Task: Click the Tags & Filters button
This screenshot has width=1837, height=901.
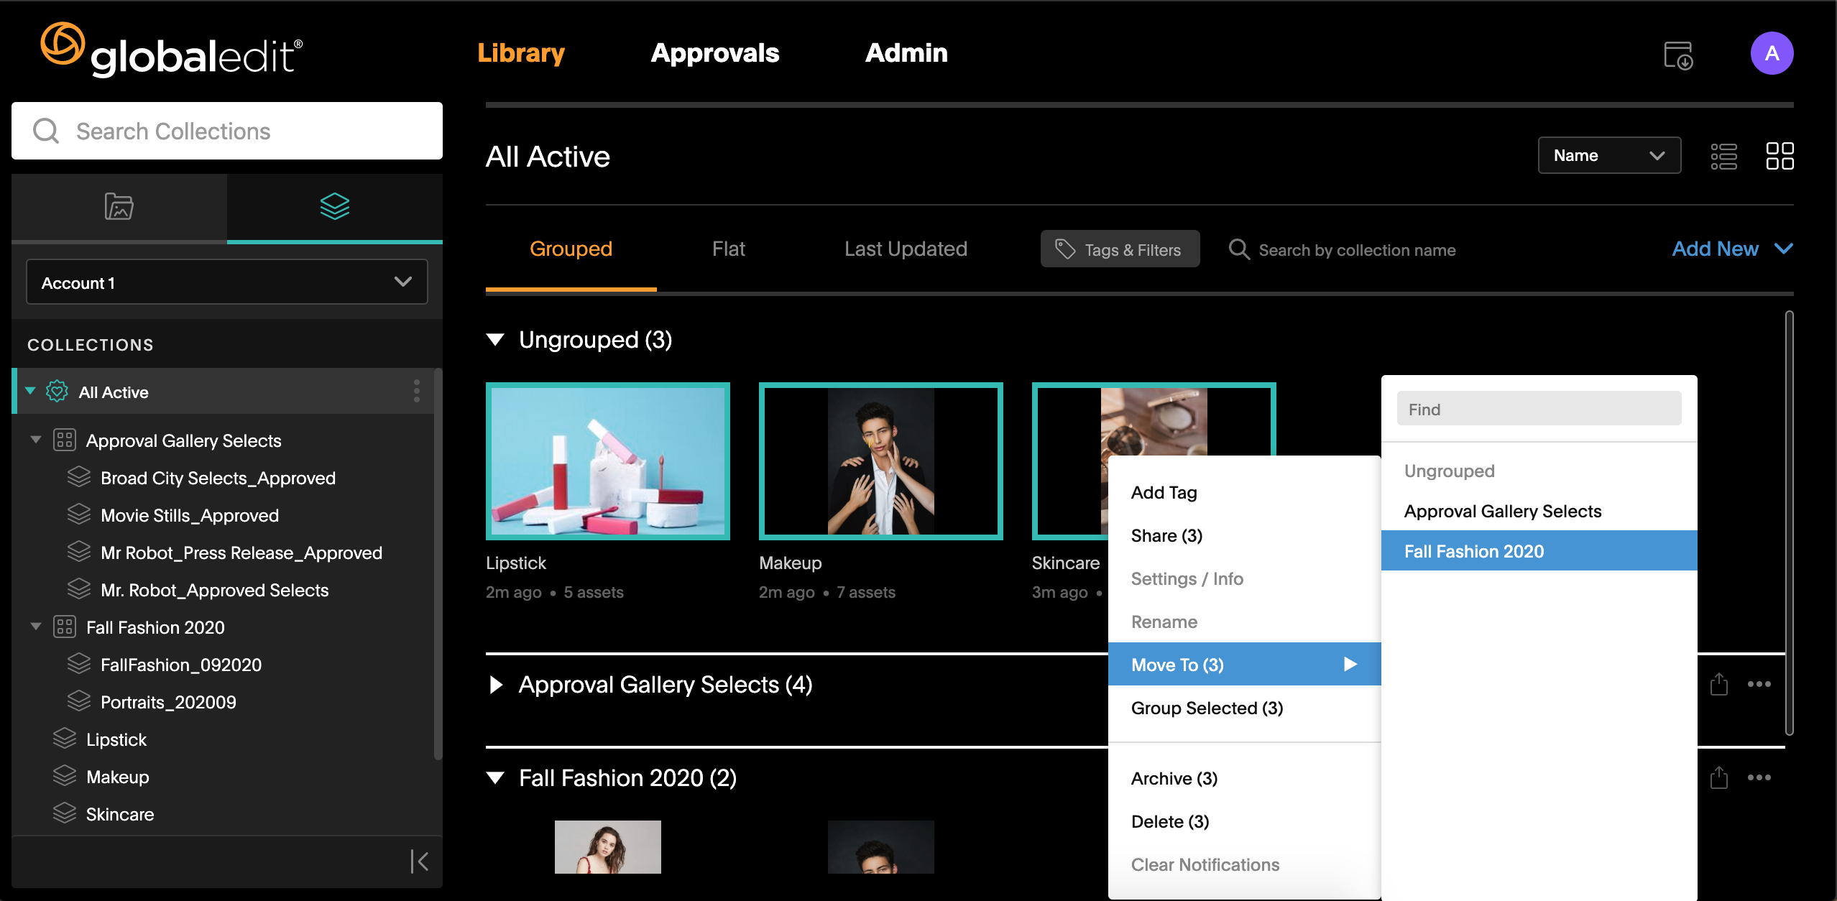Action: pos(1120,249)
